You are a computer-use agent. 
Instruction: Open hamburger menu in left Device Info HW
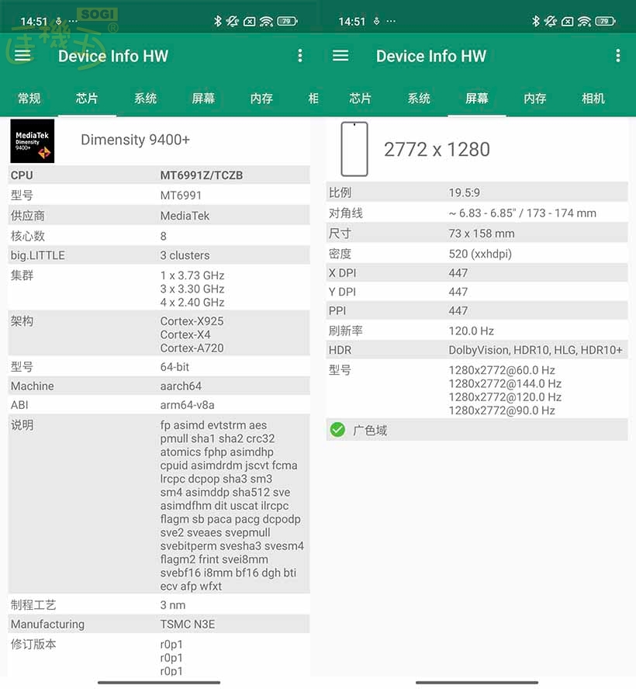22,55
